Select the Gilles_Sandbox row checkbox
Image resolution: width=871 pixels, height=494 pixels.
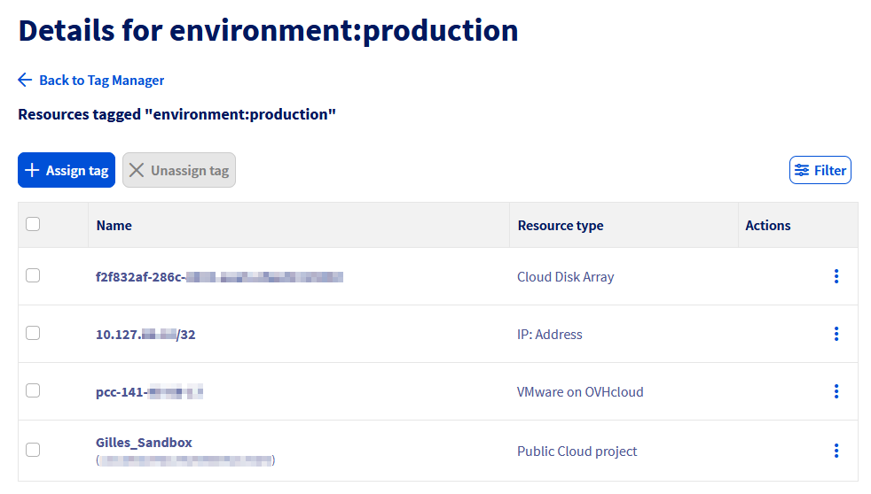coord(33,450)
